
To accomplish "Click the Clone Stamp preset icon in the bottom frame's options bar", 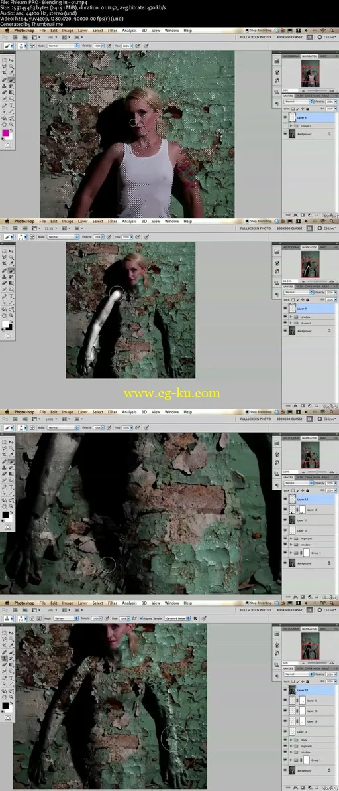I will coord(8,618).
